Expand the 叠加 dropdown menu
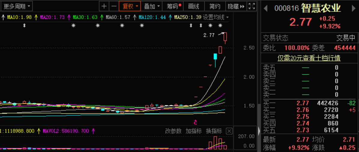Image resolution: width=359 pixels, height=152 pixels. 151,6
